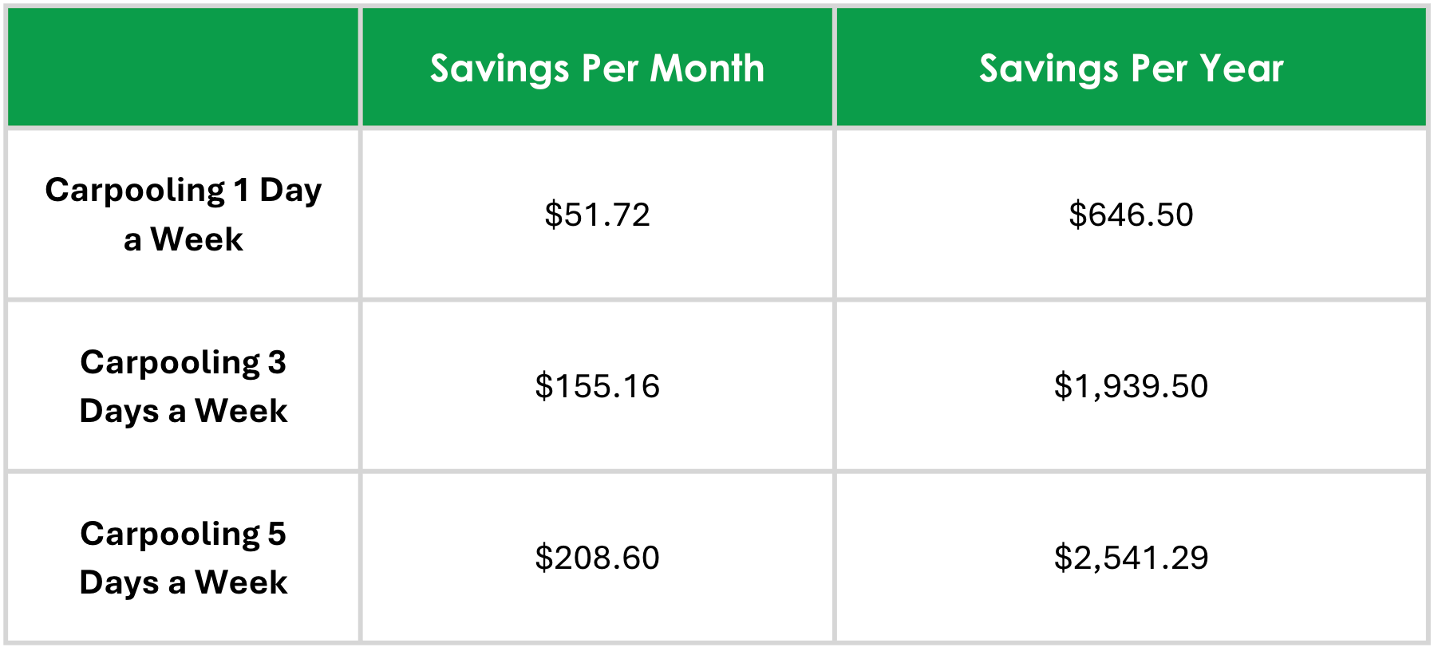Click the $646.50 yearly savings value
1438x651 pixels.
click(x=1131, y=215)
